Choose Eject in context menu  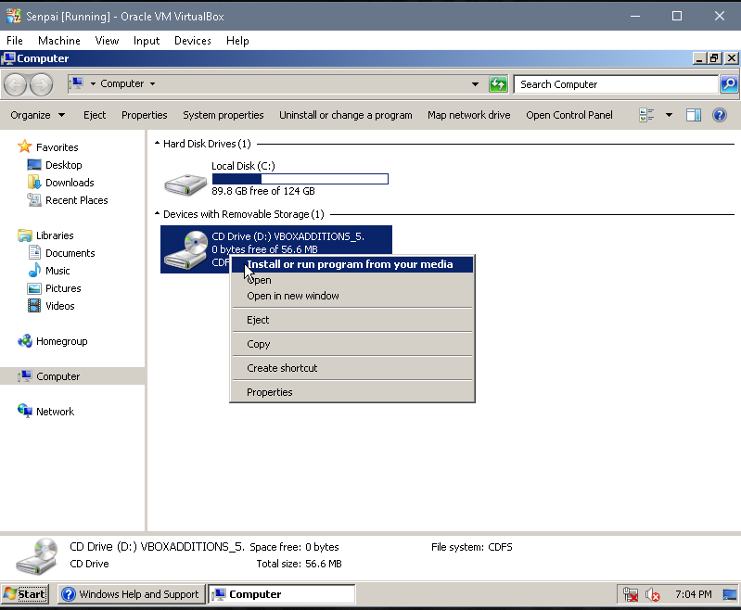tap(352, 320)
